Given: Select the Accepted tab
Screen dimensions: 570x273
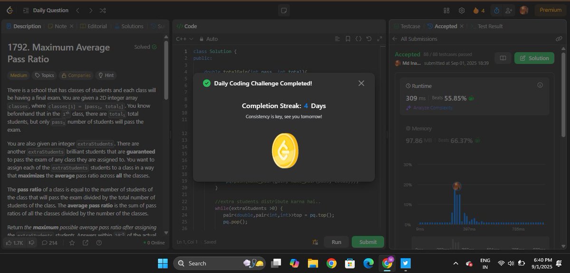Looking at the screenshot, I should click(x=442, y=27).
